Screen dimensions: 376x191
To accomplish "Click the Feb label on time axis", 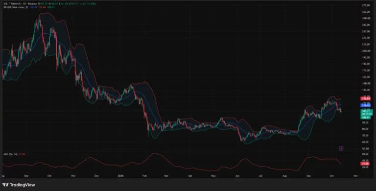I will point(144,176).
